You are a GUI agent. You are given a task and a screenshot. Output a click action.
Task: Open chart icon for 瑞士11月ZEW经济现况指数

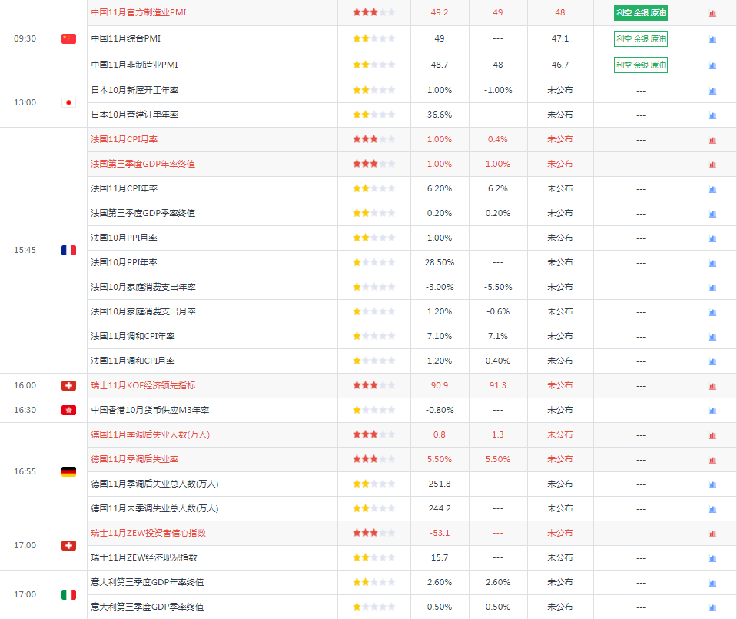tap(712, 558)
